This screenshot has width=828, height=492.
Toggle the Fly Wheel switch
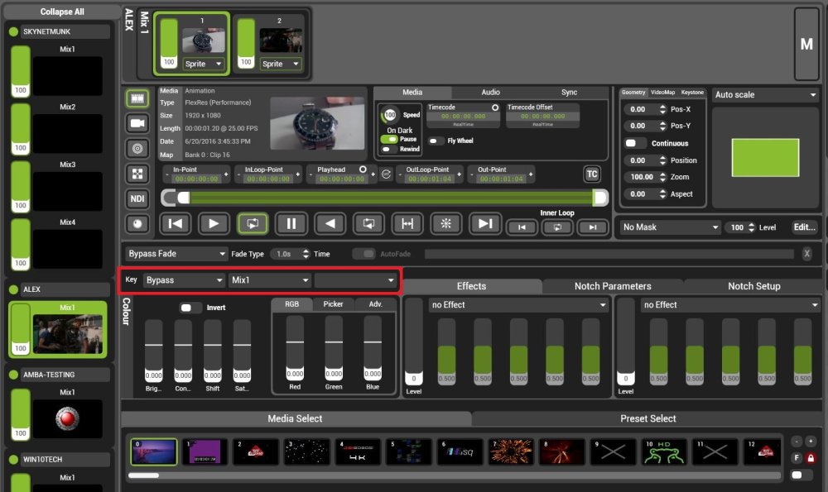[436, 141]
